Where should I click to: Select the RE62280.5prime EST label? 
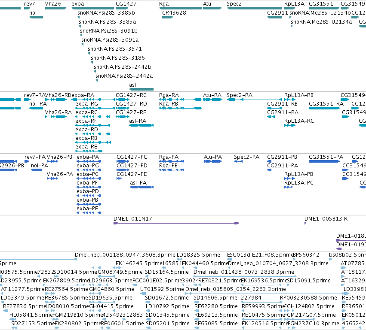216,306
